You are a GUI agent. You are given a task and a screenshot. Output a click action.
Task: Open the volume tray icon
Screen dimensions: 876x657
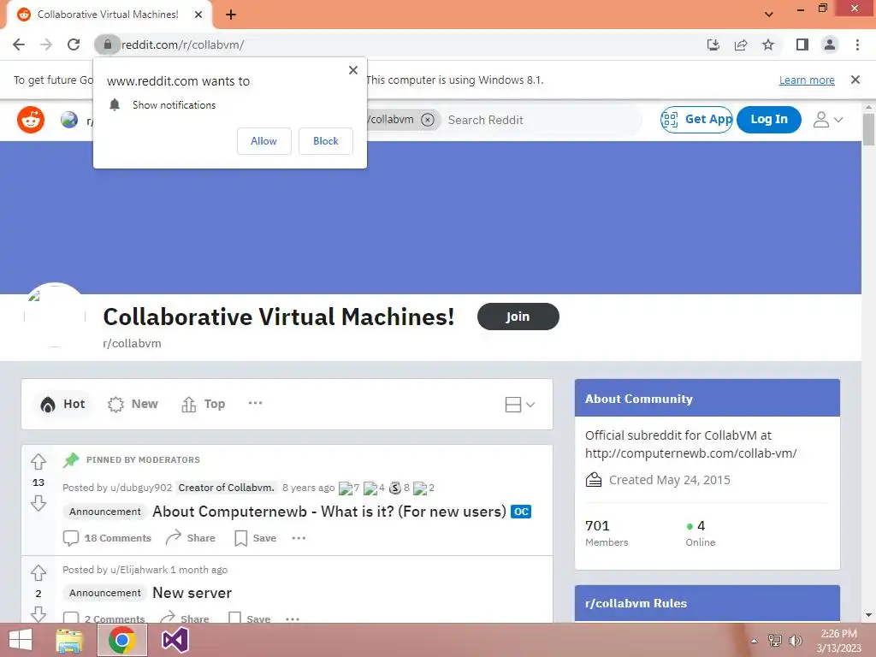[795, 641]
